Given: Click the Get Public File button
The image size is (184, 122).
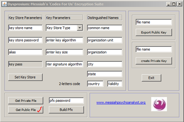Looking at the screenshot, I should click(x=26, y=110).
